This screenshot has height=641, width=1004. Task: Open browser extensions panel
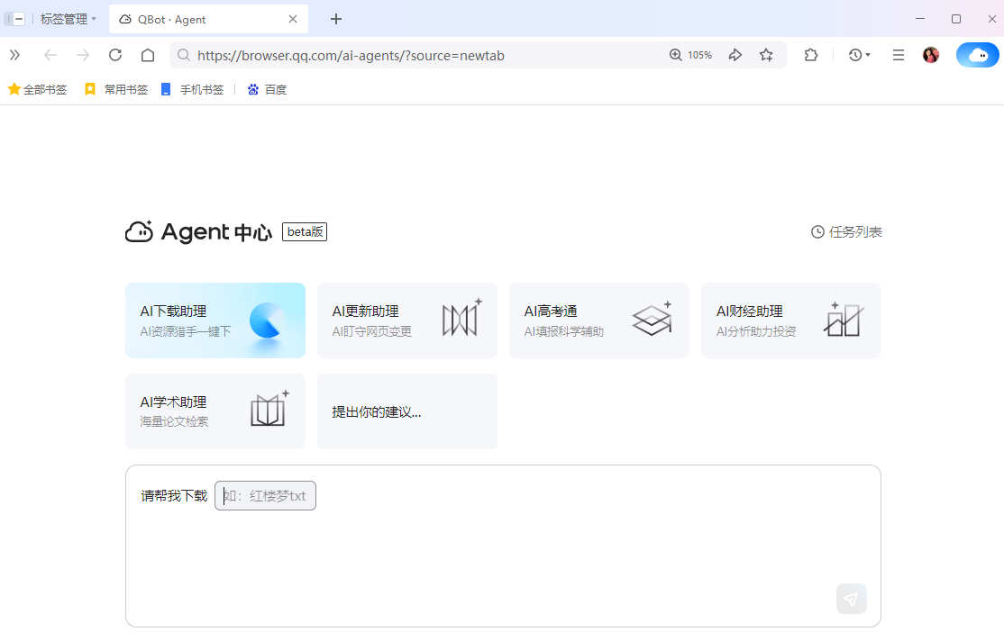coord(810,55)
